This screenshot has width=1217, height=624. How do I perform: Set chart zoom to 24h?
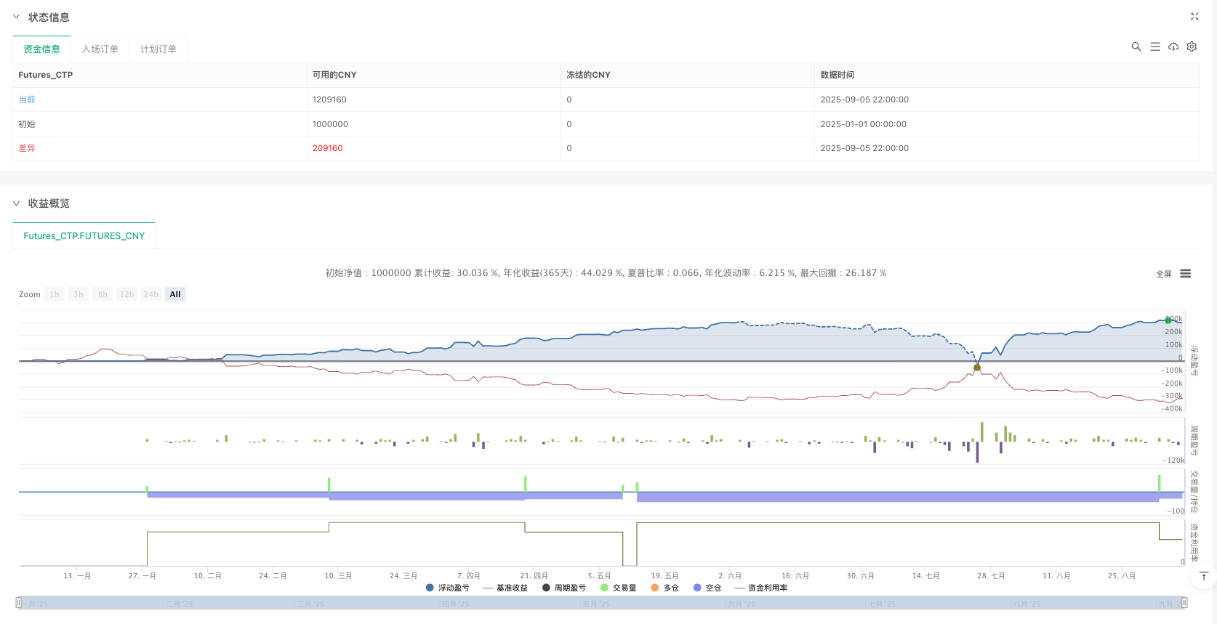point(150,294)
